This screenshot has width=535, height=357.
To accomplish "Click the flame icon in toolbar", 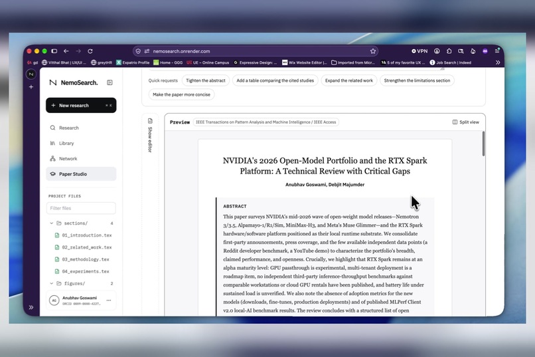I will click(473, 51).
